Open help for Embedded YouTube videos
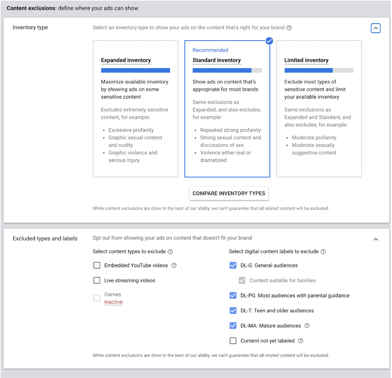Screen dimensions: 392x378 pos(174,265)
